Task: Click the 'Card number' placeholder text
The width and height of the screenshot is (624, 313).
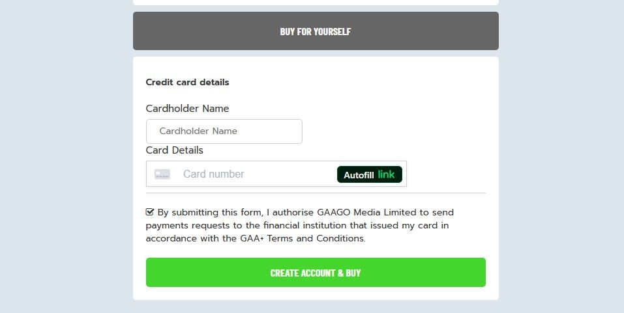Action: pos(214,174)
